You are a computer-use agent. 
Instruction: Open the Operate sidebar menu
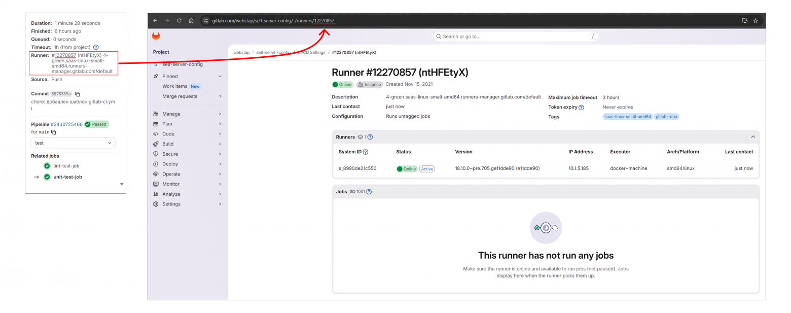pos(188,174)
